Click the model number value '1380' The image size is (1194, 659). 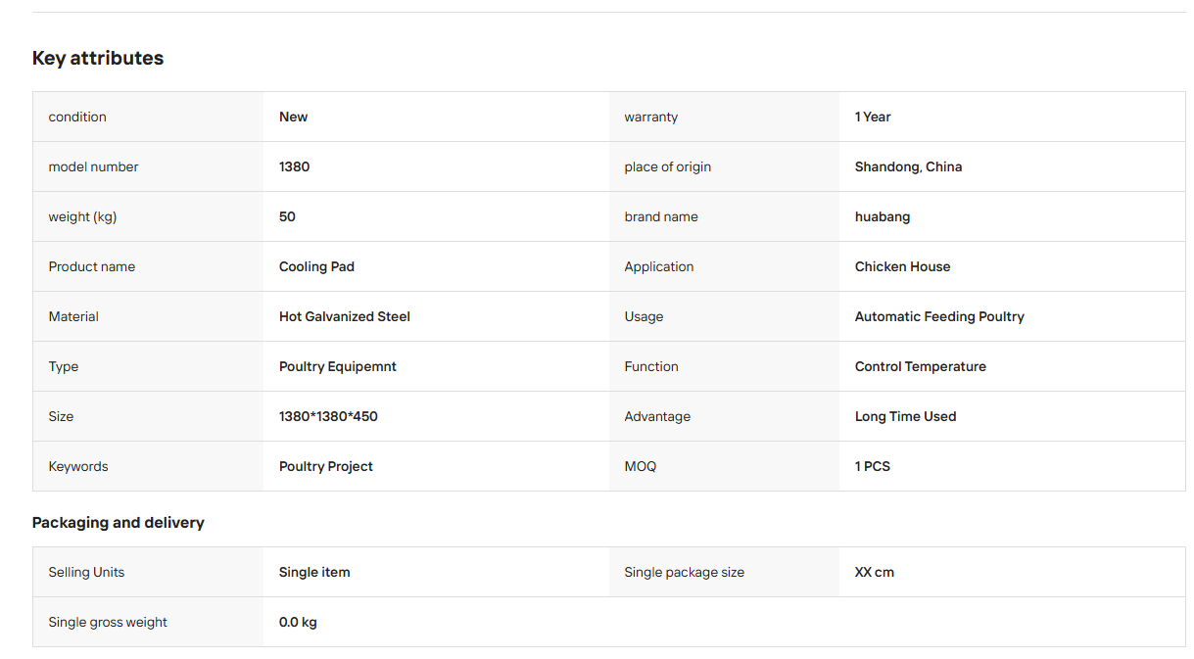[294, 166]
